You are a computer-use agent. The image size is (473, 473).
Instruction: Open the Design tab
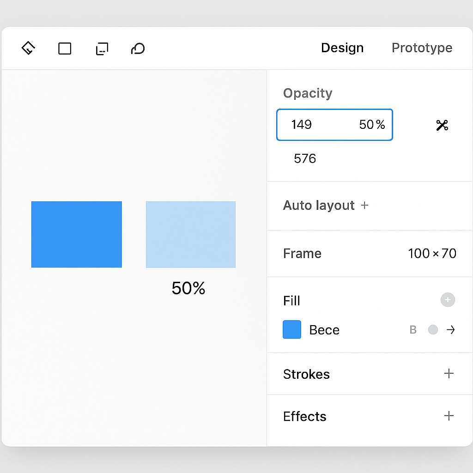coord(342,48)
